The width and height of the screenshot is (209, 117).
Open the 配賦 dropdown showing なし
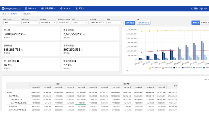pyautogui.click(x=115, y=22)
